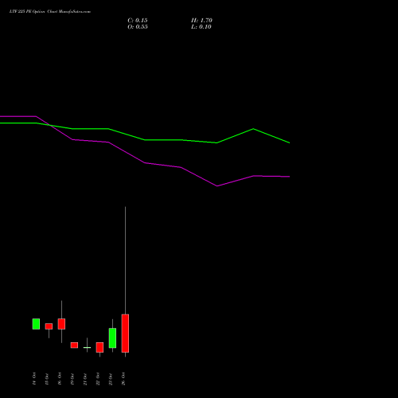398x398 pixels.
Task: Click the 26 Oct date label
Action: click(123, 379)
